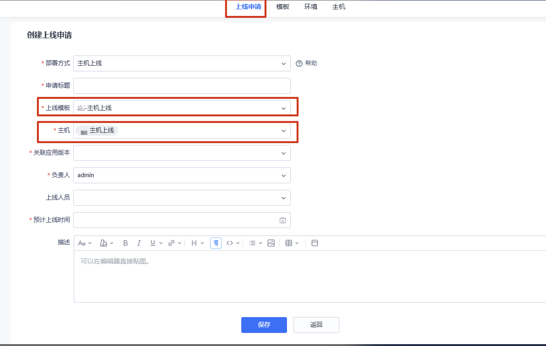546x346 pixels.
Task: Expand text color dropdown arrow
Action: (x=112, y=243)
